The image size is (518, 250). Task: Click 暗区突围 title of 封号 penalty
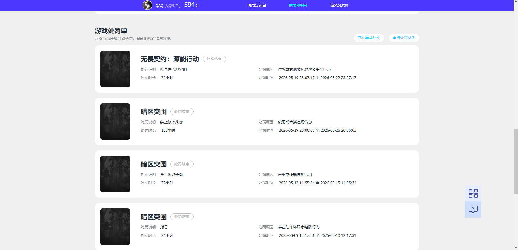[154, 217]
